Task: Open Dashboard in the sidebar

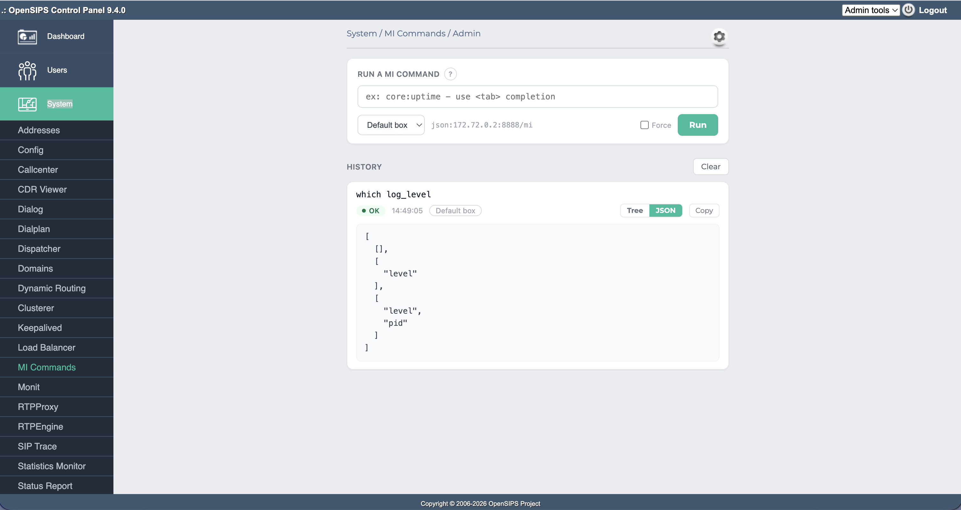Action: click(x=57, y=37)
